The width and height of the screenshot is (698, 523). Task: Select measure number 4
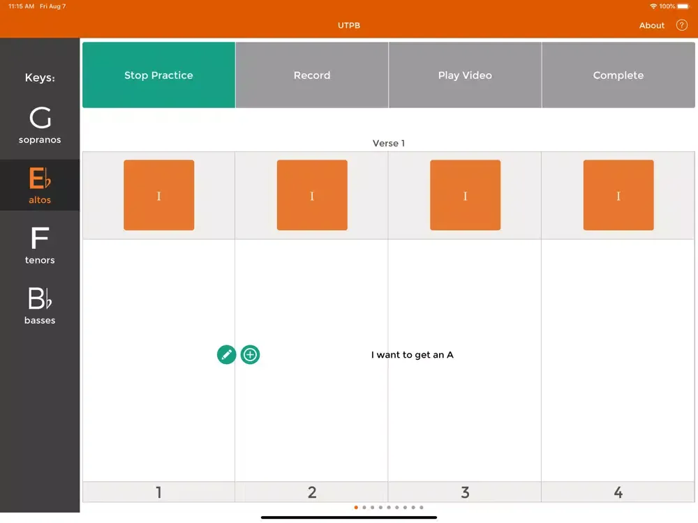point(618,492)
